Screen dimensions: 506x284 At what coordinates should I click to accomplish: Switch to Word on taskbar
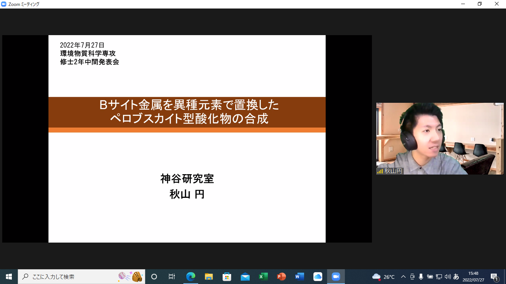[300, 277]
